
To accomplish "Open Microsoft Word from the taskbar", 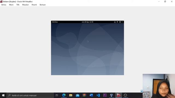I will tap(91, 95).
